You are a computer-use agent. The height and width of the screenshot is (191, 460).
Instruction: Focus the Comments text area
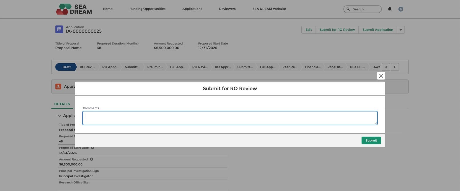click(230, 118)
